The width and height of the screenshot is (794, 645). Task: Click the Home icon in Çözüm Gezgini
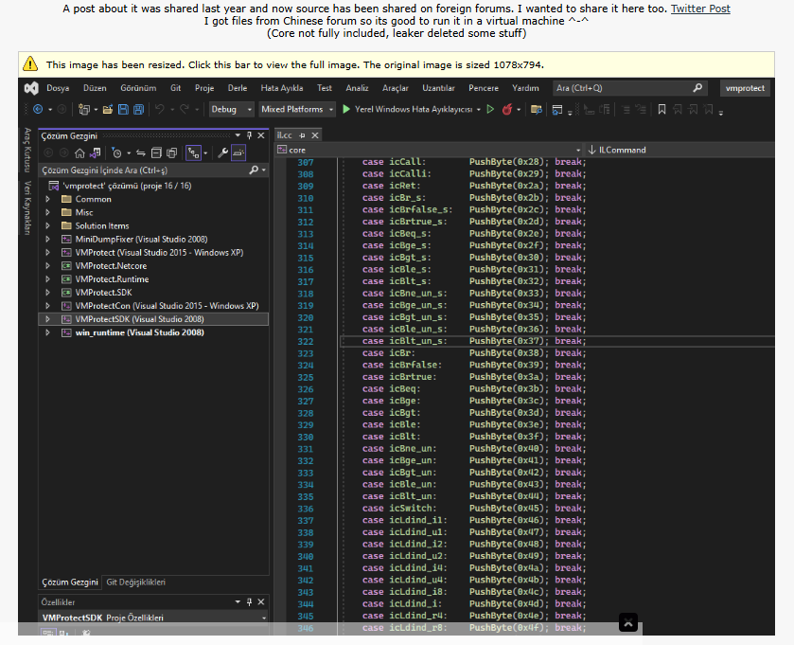pos(79,153)
